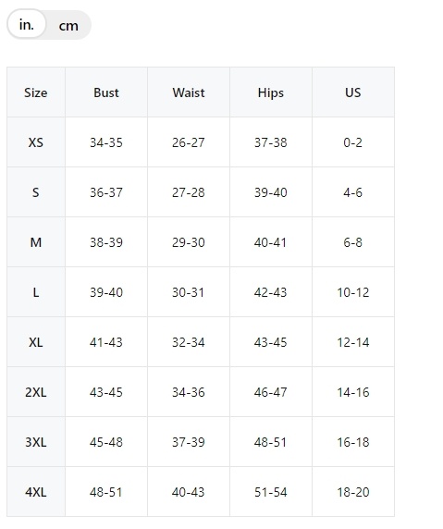Click the Hips column header
Screen dimensions: 443x529
coord(271,92)
